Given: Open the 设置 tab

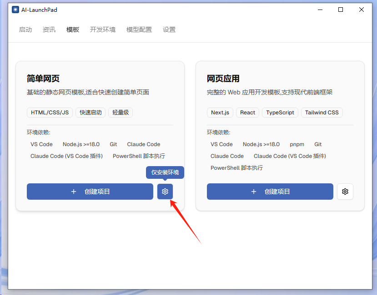Looking at the screenshot, I should 169,29.
